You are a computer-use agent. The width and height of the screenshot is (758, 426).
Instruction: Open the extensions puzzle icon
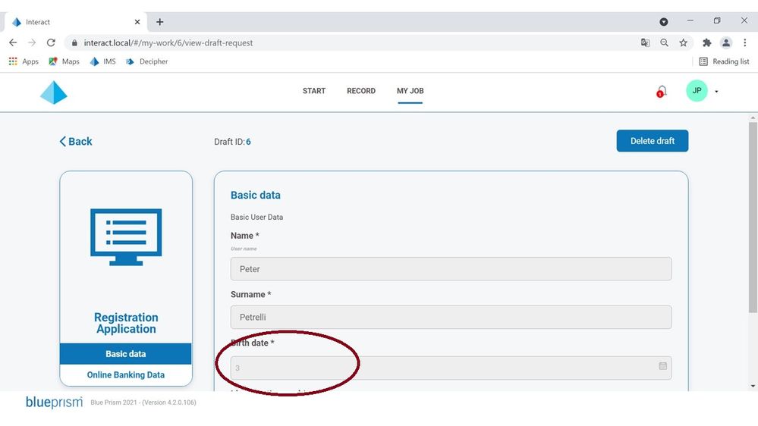706,42
